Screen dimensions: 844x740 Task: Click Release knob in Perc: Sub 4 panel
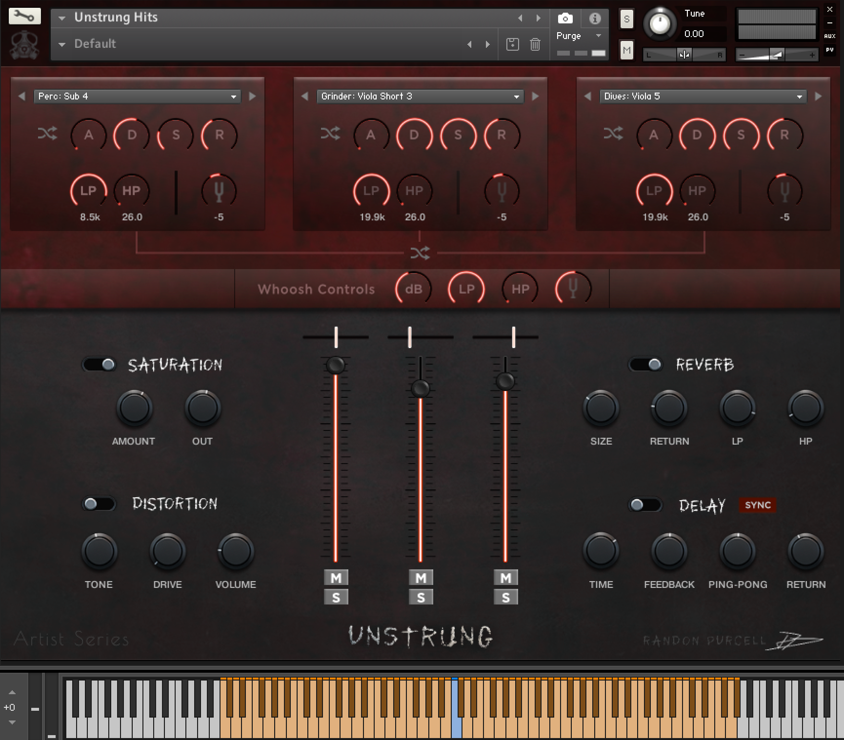pos(220,135)
